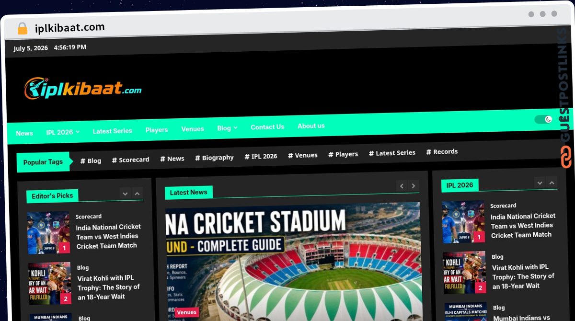Click Latest News next arrow
Image resolution: width=575 pixels, height=321 pixels.
click(x=414, y=186)
